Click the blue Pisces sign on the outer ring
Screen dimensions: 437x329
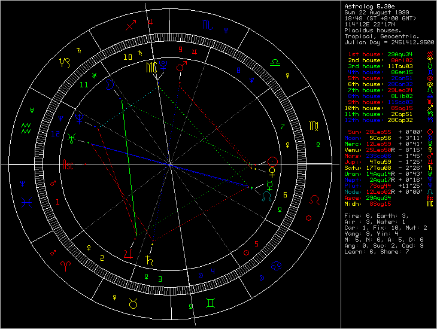26,202
